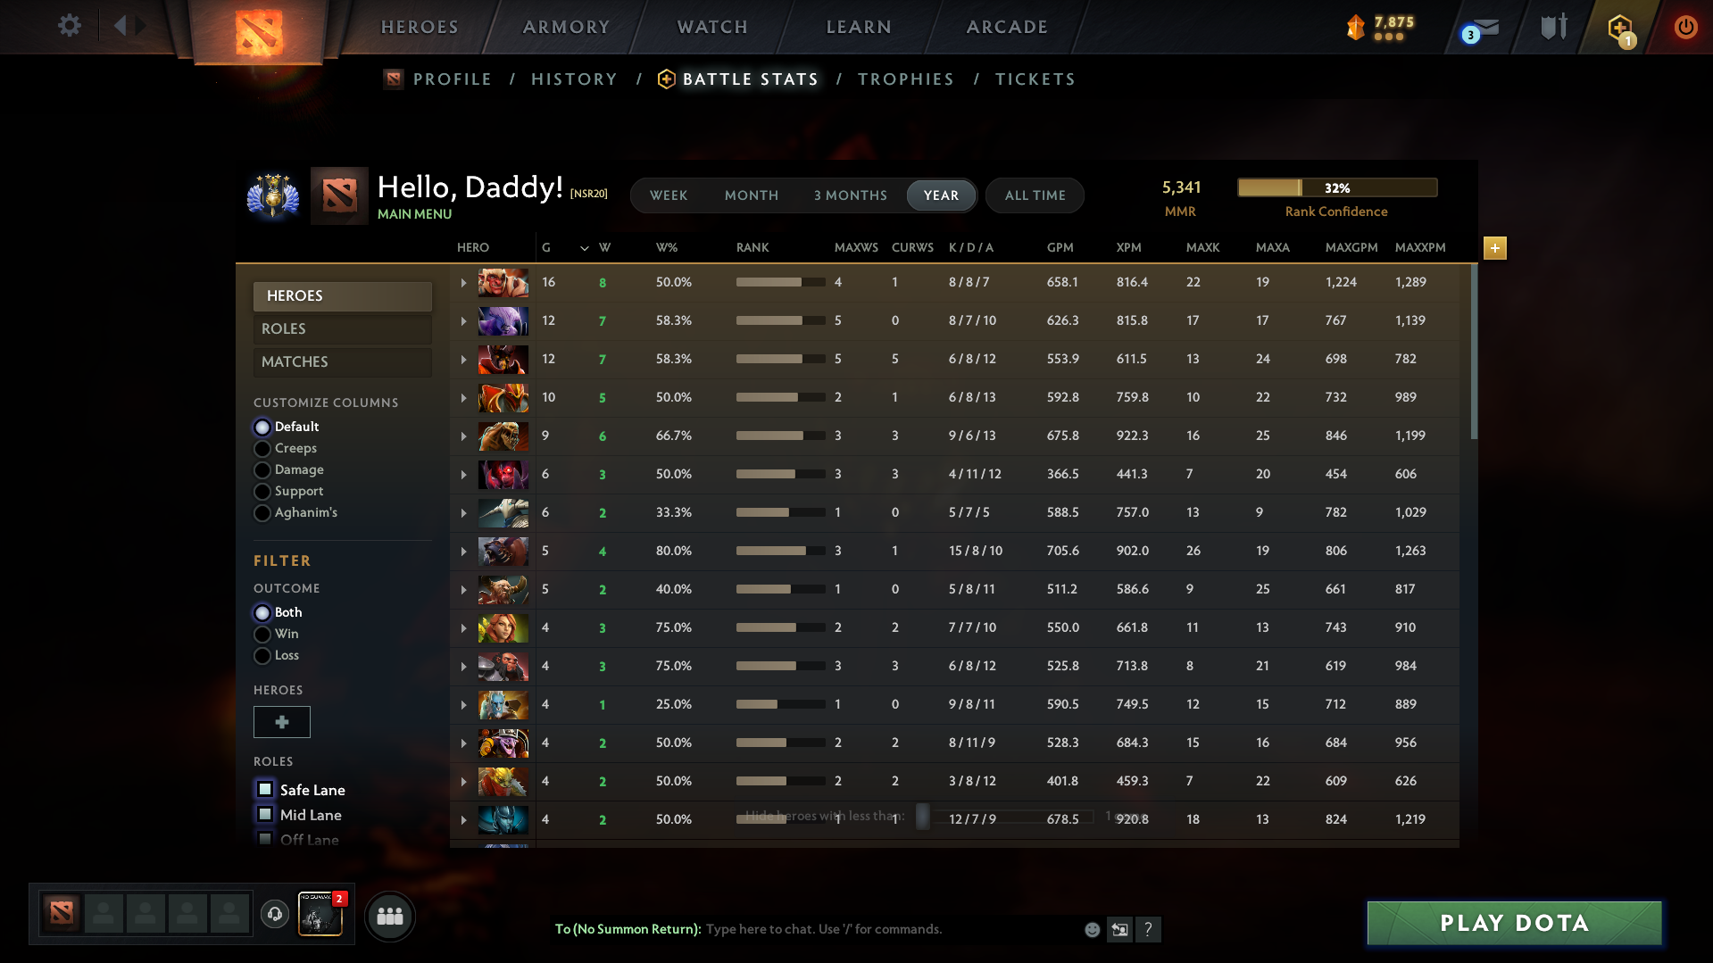Click the PLAY DOTA button
The width and height of the screenshot is (1713, 963).
click(x=1513, y=923)
